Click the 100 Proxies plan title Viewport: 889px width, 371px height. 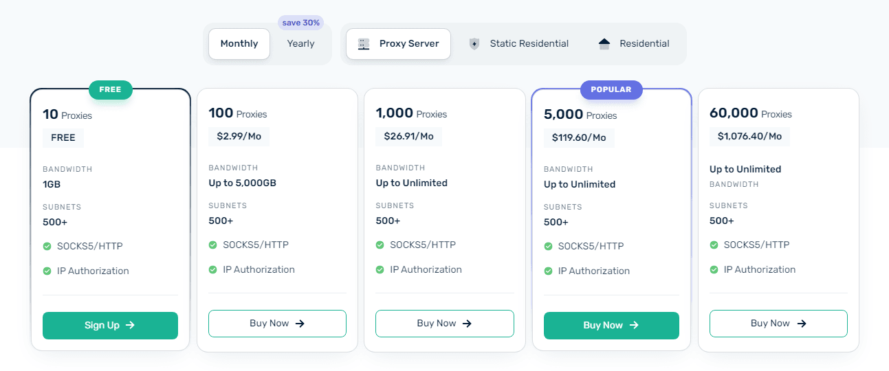click(x=238, y=113)
